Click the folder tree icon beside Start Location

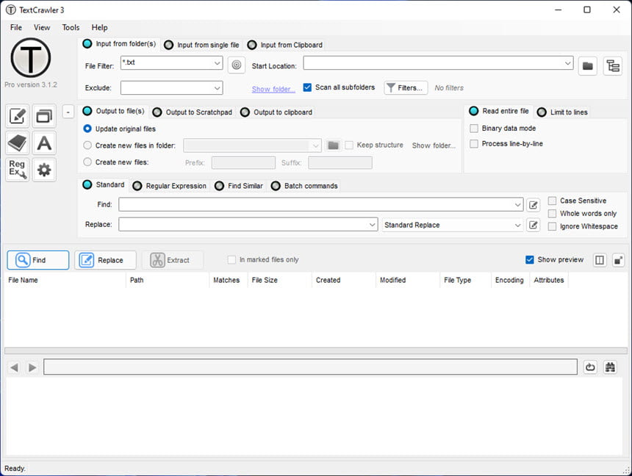[613, 65]
